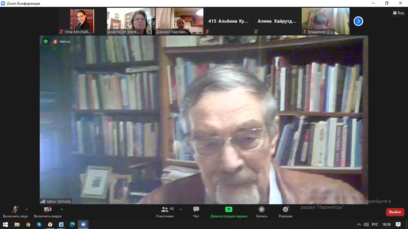The width and height of the screenshot is (408, 229).
Task: Select Алина Хайрутд... participant tile
Action: click(277, 21)
